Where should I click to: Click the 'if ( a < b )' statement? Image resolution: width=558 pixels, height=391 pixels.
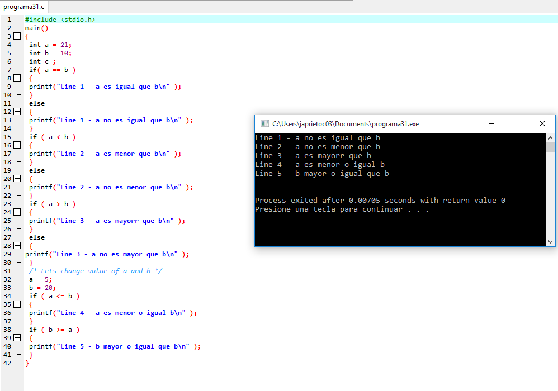click(x=53, y=137)
